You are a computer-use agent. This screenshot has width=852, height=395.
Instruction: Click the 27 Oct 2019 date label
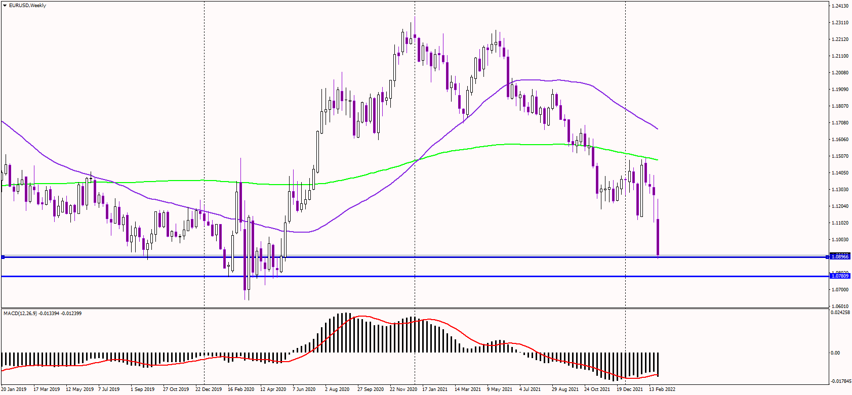[176, 389]
